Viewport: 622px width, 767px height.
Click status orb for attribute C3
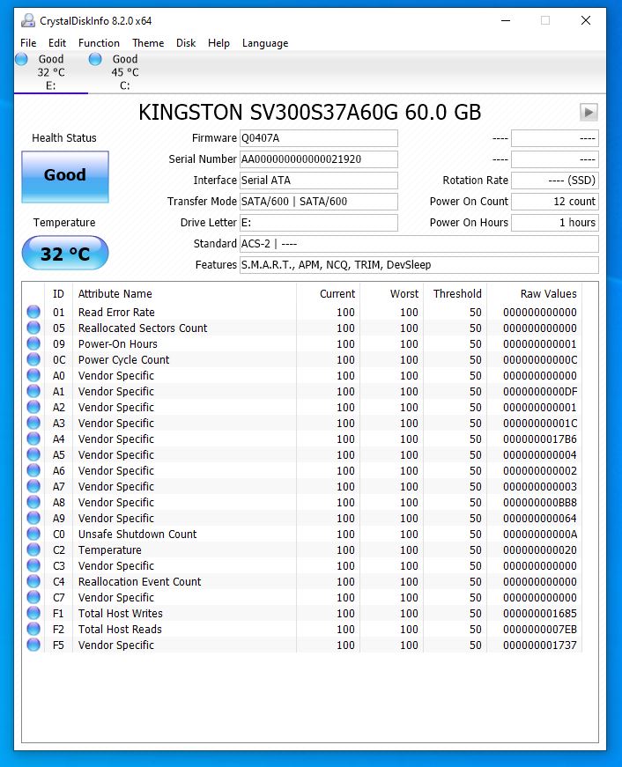pyautogui.click(x=33, y=565)
